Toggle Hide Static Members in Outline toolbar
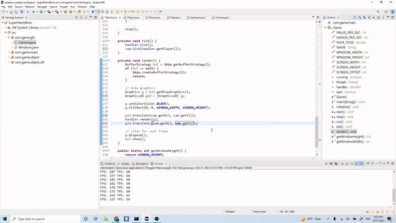 [x=369, y=17]
